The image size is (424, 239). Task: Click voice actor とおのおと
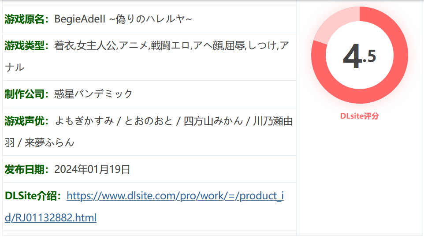148,121
